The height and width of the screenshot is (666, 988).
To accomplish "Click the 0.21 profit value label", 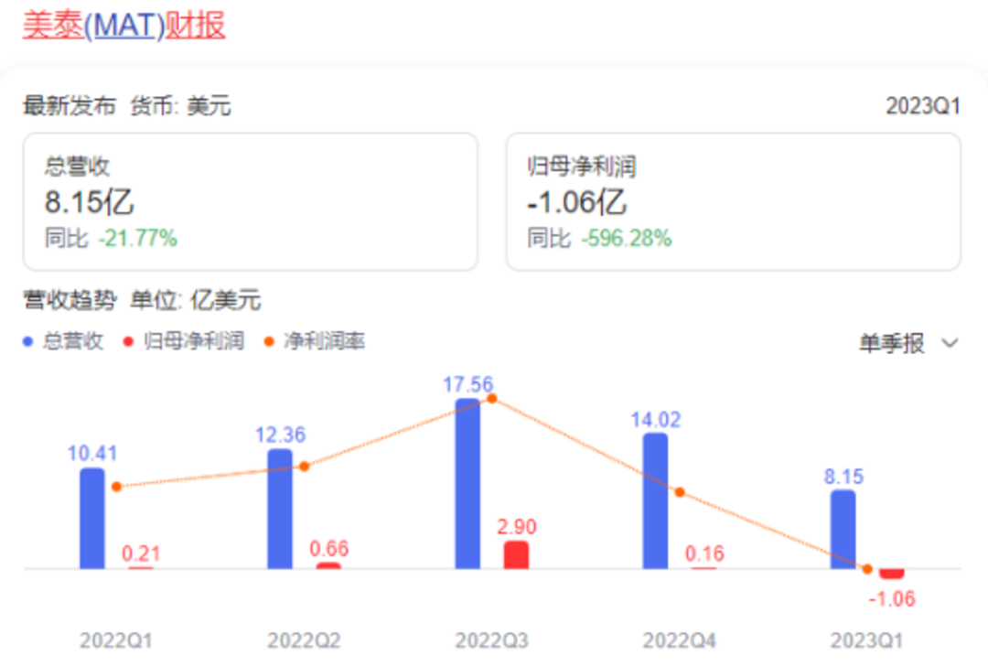I will pyautogui.click(x=141, y=553).
